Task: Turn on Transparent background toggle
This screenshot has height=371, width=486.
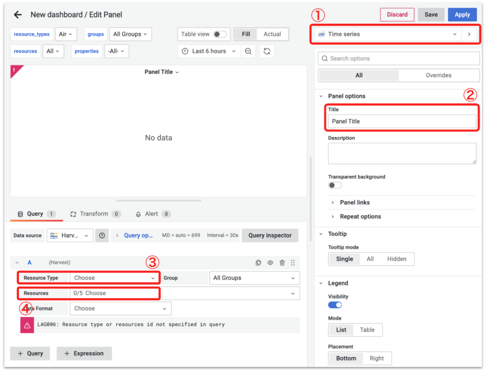Action: 335,185
